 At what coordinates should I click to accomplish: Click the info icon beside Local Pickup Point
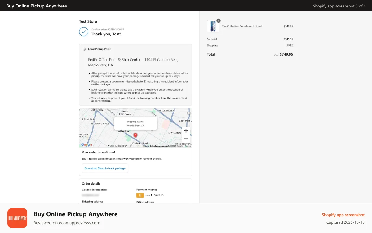(84, 49)
